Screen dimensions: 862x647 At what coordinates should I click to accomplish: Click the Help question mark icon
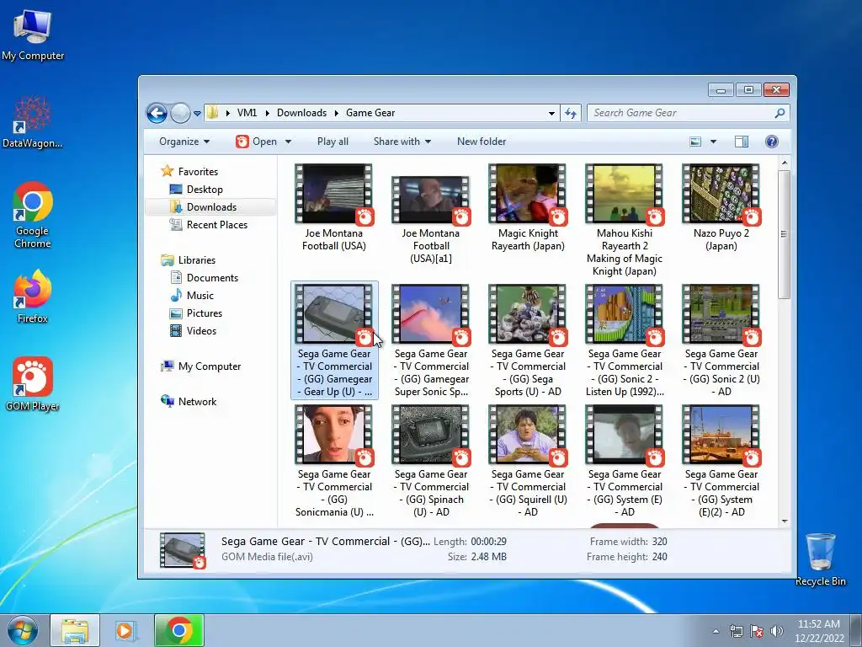(x=772, y=142)
